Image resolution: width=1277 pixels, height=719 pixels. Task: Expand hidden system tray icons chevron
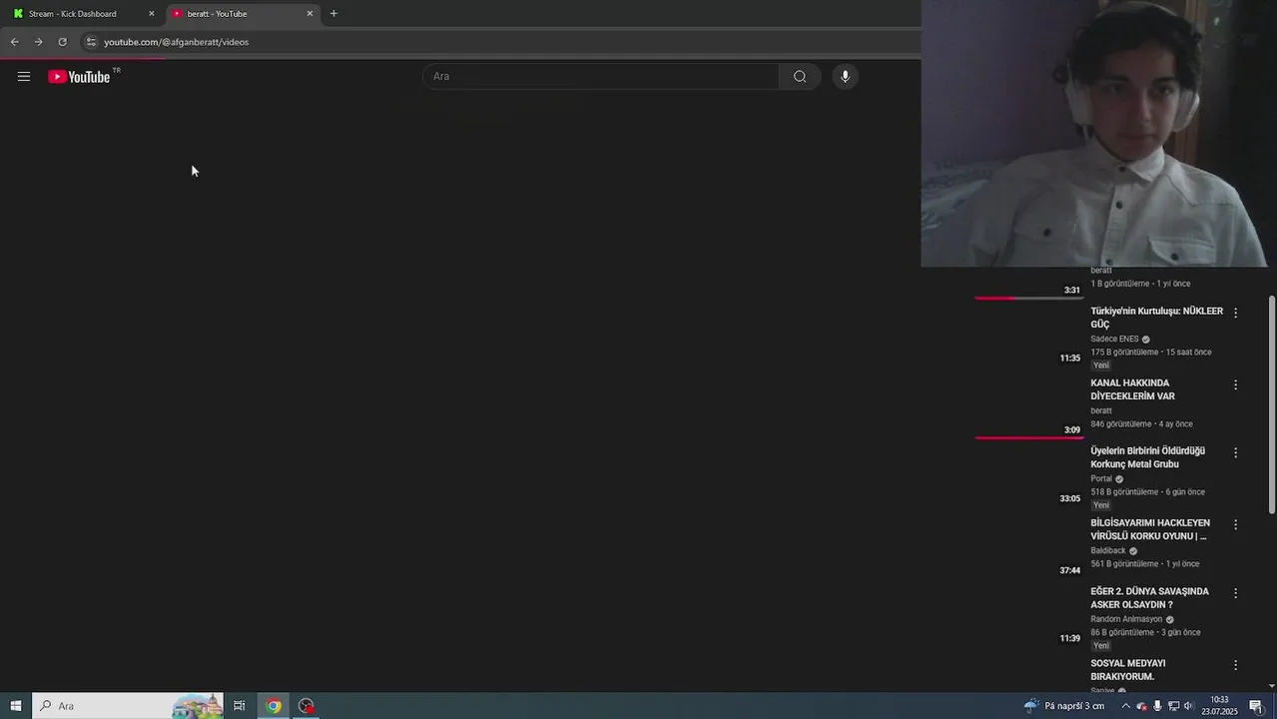tap(1126, 706)
